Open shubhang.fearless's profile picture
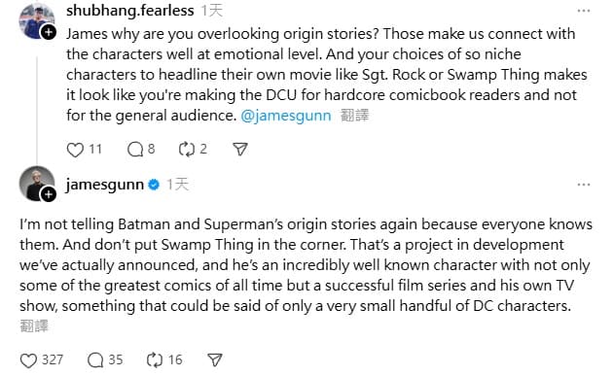The image size is (613, 376). tap(36, 21)
